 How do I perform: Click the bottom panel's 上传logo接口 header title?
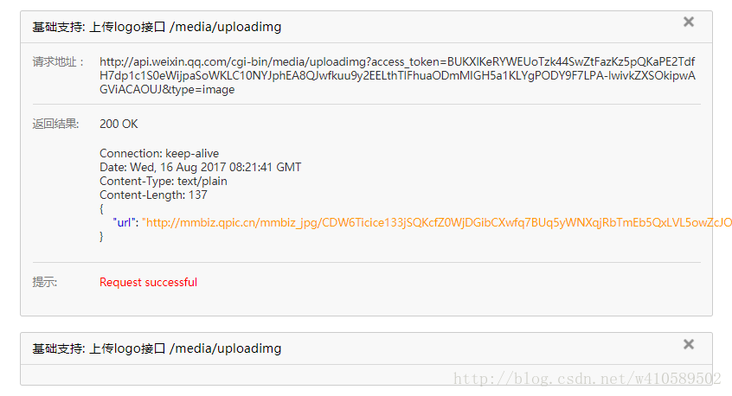click(157, 348)
